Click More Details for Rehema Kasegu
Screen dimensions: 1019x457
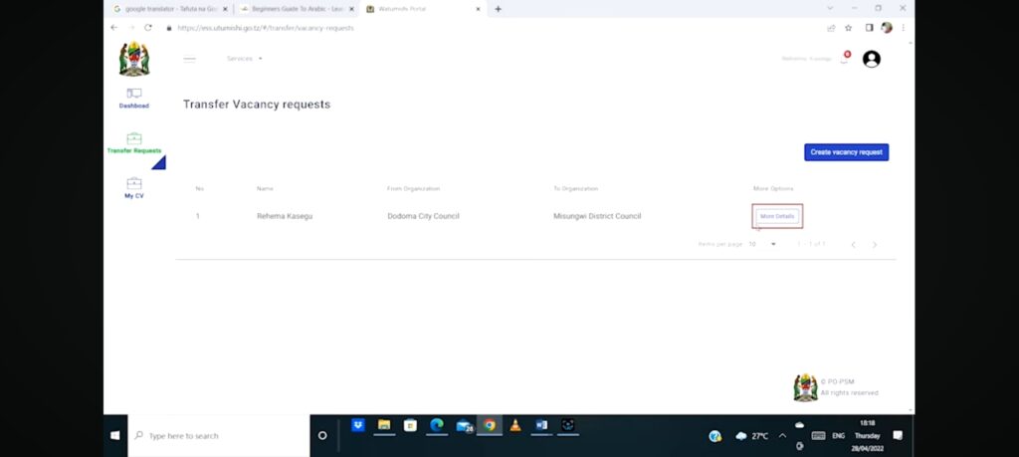click(777, 216)
